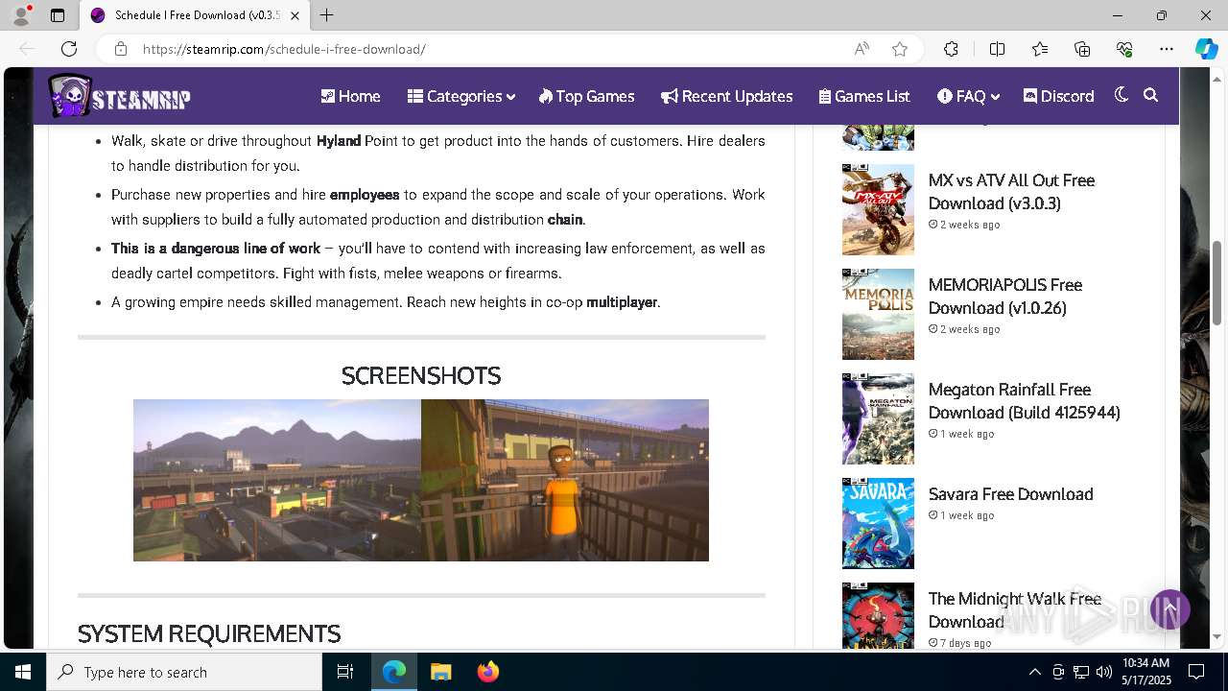Launch Firefox from the taskbar
This screenshot has width=1228, height=691.
click(487, 672)
